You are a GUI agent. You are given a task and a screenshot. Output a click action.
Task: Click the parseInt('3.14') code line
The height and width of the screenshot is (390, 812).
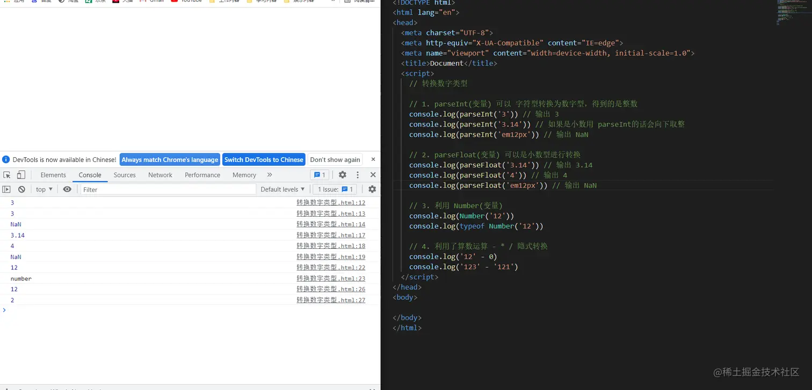coord(547,124)
